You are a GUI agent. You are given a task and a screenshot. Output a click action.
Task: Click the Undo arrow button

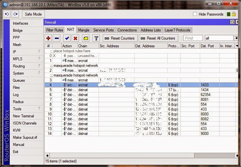click(7, 14)
